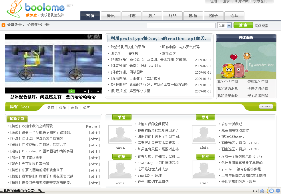Select 娱乐 in Blogs category bar

tap(62, 108)
